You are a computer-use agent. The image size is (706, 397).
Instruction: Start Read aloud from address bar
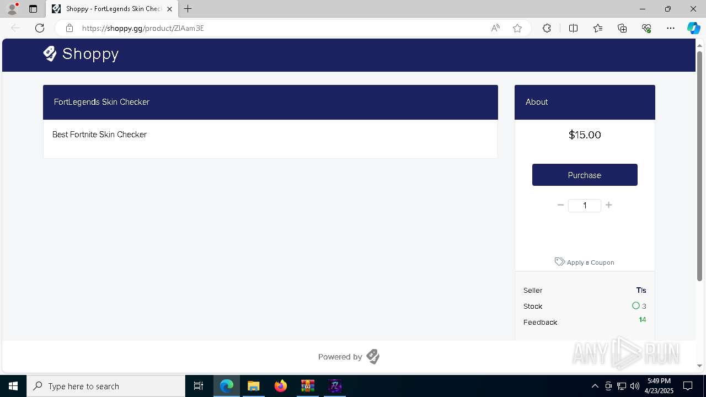[x=495, y=28]
